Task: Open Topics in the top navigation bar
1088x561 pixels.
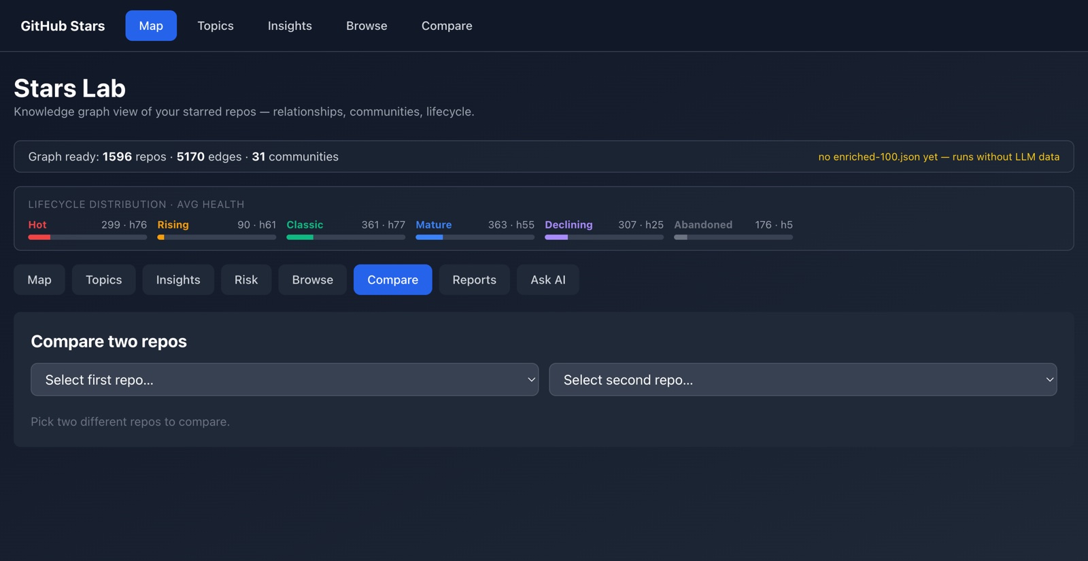Action: point(216,26)
